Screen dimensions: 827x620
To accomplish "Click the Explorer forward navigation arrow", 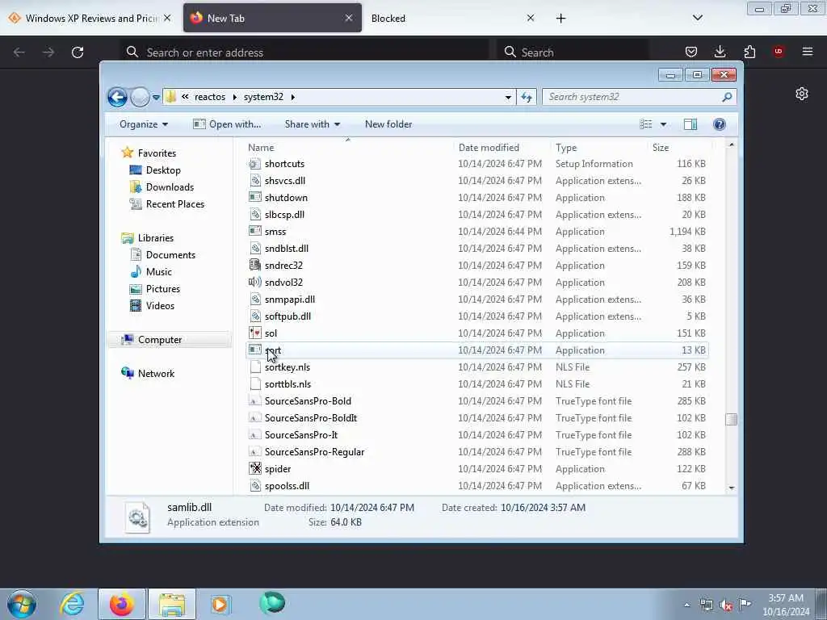I will pyautogui.click(x=140, y=97).
